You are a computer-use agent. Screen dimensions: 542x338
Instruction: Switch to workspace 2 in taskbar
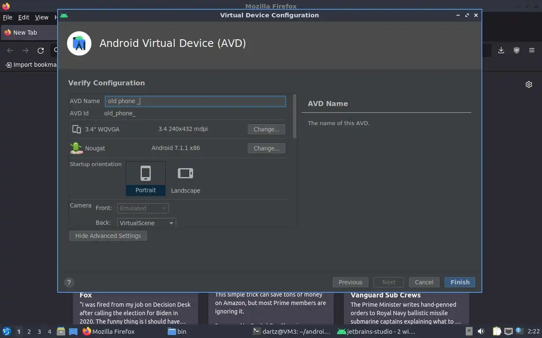[x=29, y=332]
